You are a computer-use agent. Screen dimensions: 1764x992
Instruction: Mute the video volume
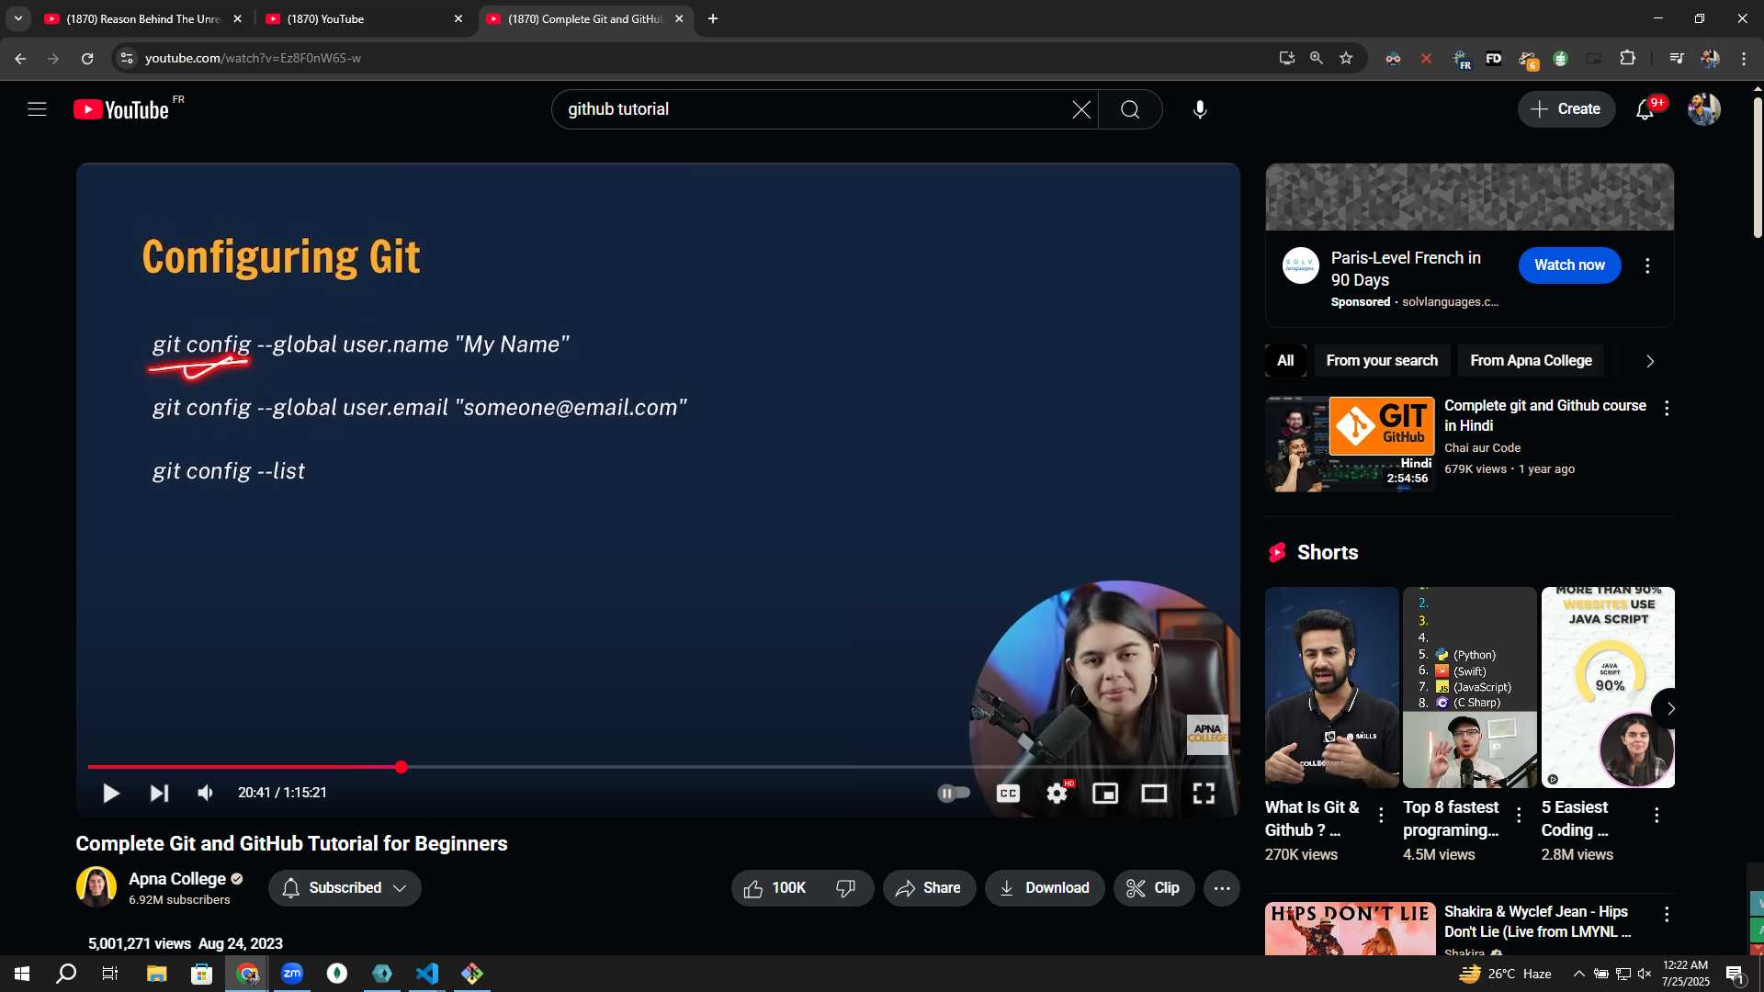coord(206,793)
